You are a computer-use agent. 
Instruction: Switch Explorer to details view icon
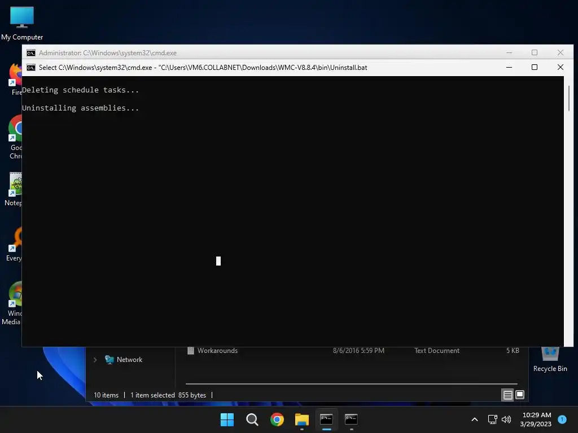507,395
